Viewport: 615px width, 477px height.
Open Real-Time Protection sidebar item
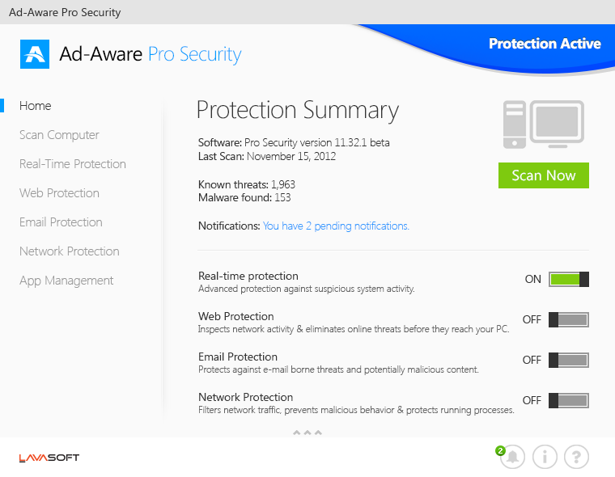tap(73, 164)
